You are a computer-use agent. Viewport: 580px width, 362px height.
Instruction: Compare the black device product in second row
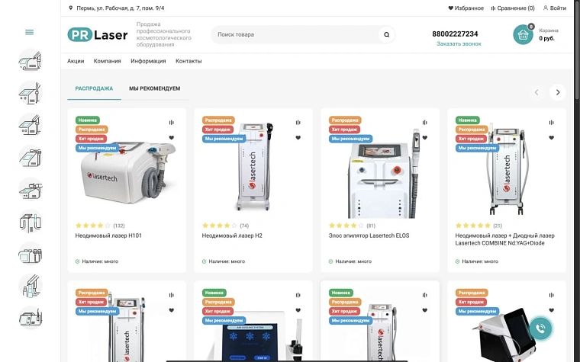[x=552, y=295]
